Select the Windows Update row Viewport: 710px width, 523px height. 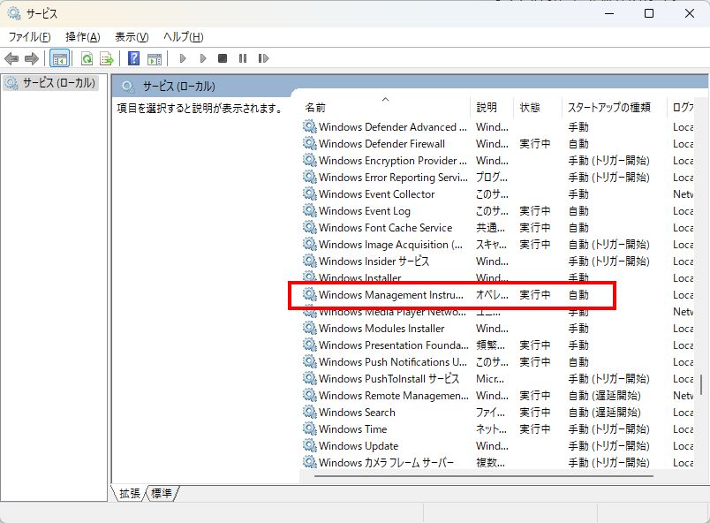pos(497,445)
